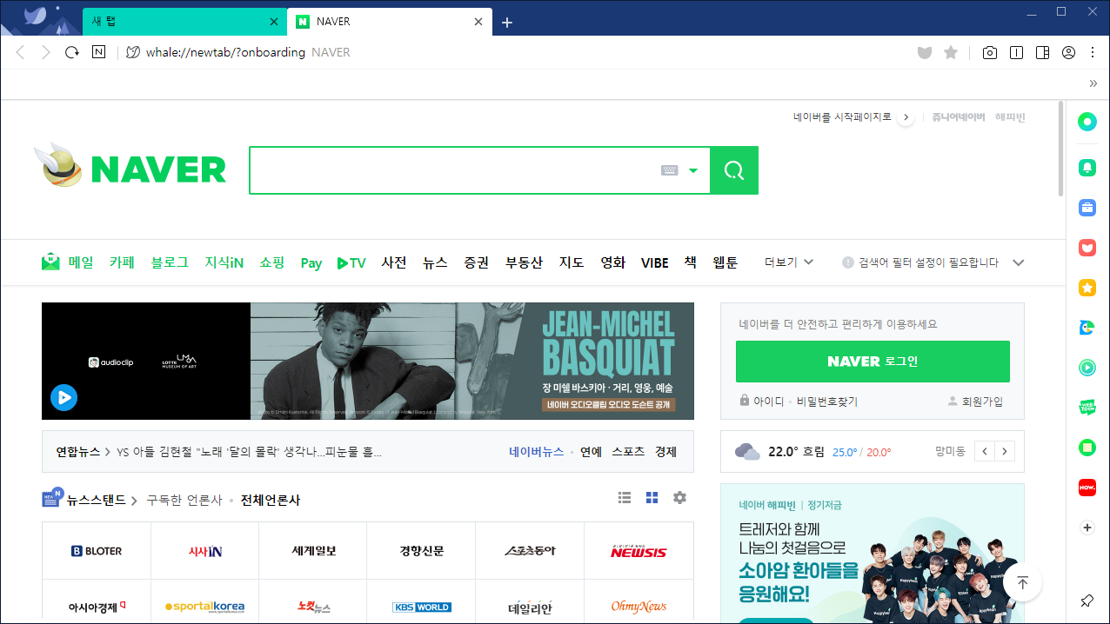Click the 회원가입 link
The width and height of the screenshot is (1110, 624).
tap(974, 402)
